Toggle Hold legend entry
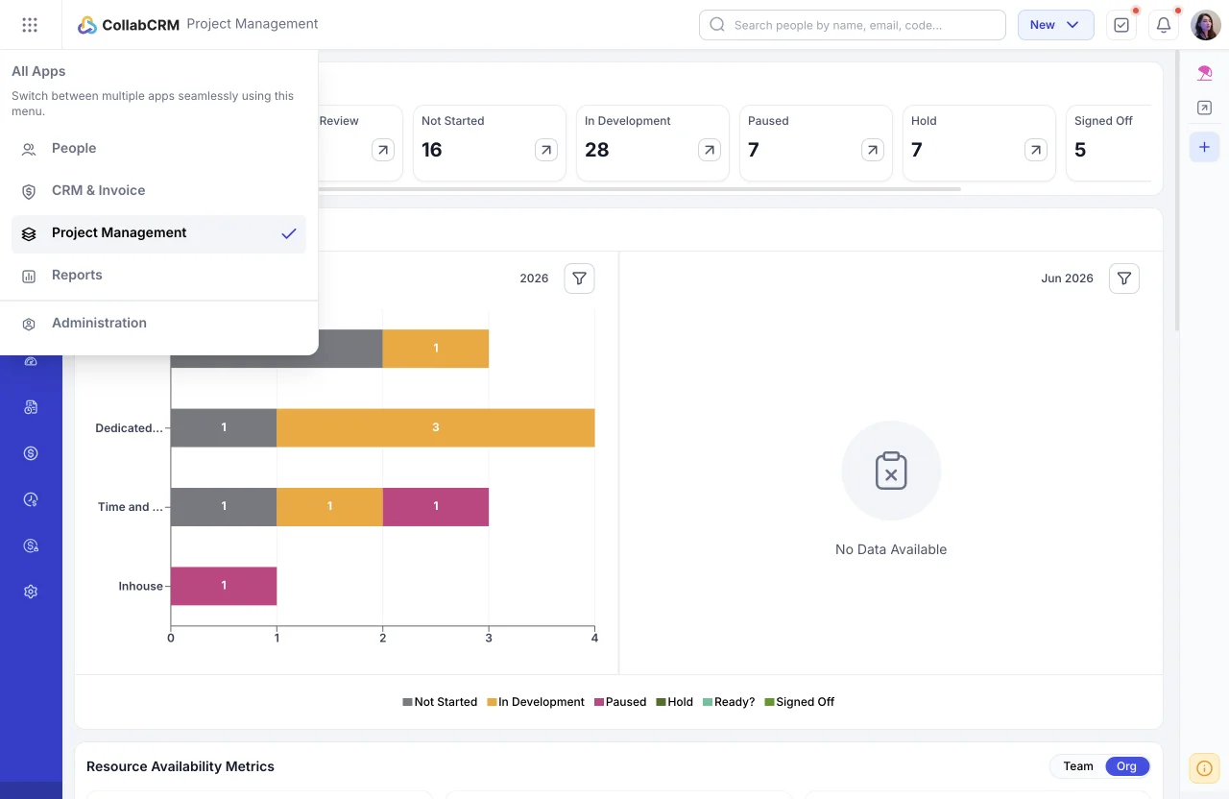This screenshot has width=1229, height=799. coord(675,702)
